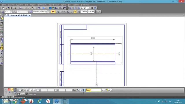Click the 645 dimension text on drawing
This screenshot has width=185, height=104.
(119, 54)
